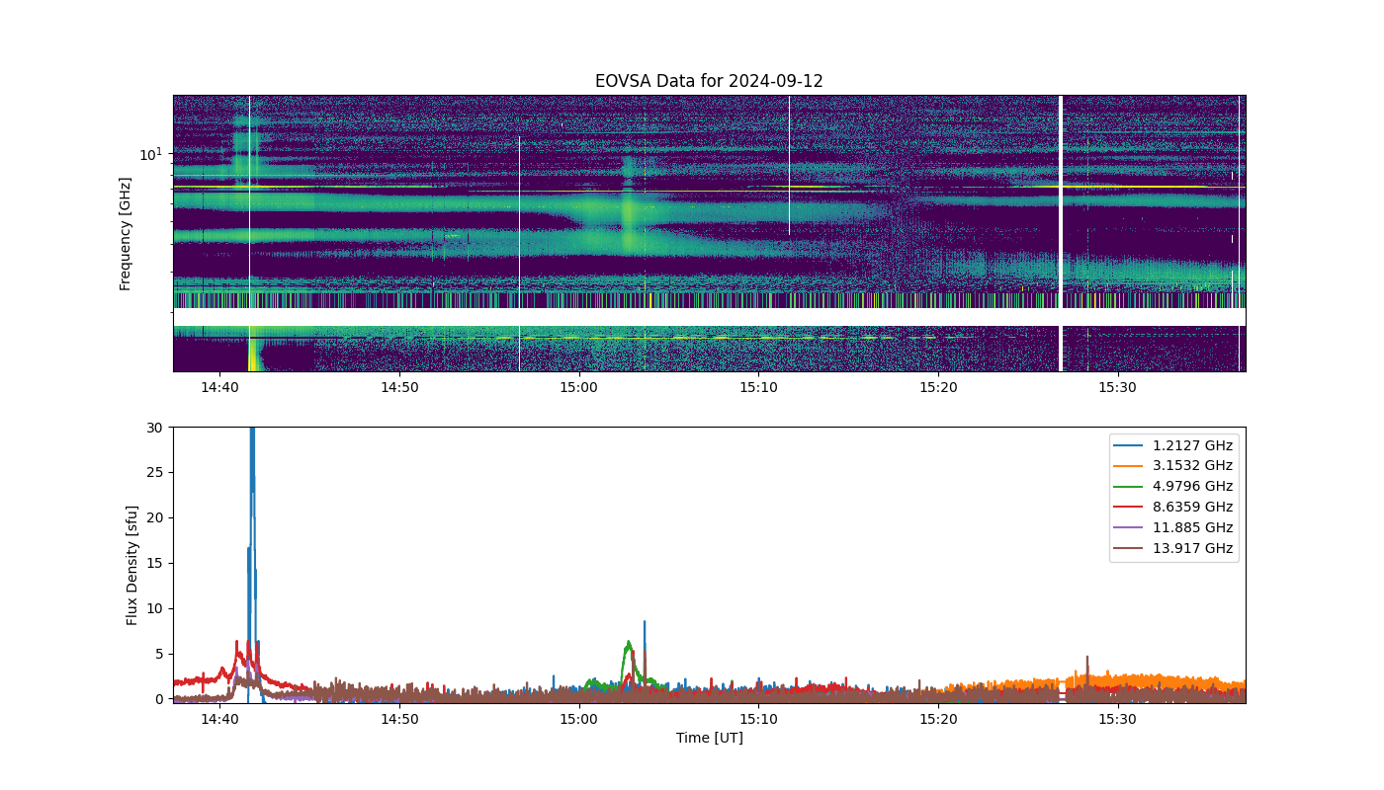The width and height of the screenshot is (1384, 790).
Task: Click the '10¹' frequency tick label
Action: coord(150,154)
